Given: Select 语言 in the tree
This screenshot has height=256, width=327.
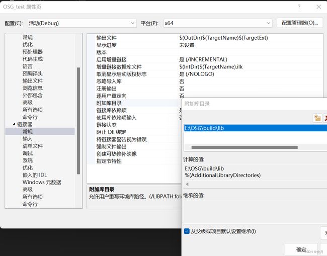Looking at the screenshot, I should pyautogui.click(x=28, y=66).
